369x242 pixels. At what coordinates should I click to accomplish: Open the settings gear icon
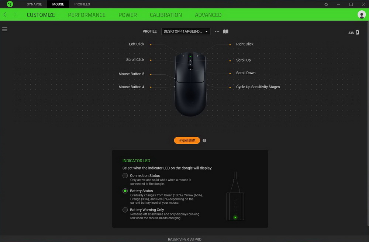[x=326, y=4]
